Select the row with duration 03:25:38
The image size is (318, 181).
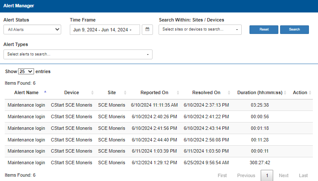pyautogui.click(x=159, y=105)
